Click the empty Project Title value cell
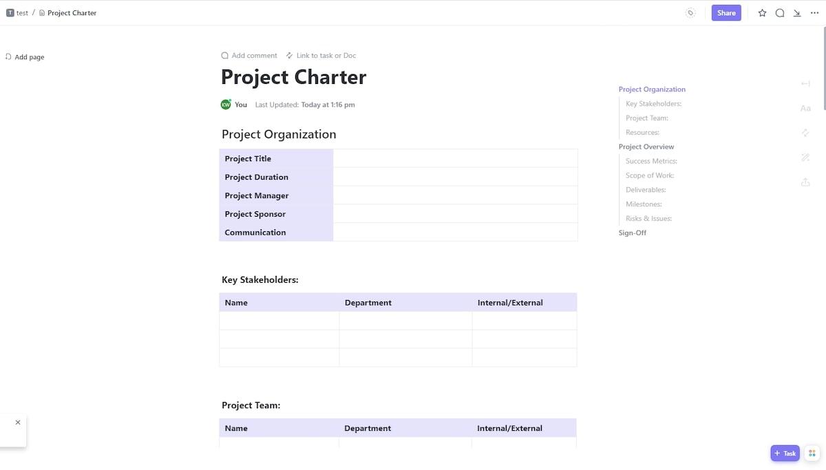Screen dimensions: 826x470 pyautogui.click(x=455, y=158)
